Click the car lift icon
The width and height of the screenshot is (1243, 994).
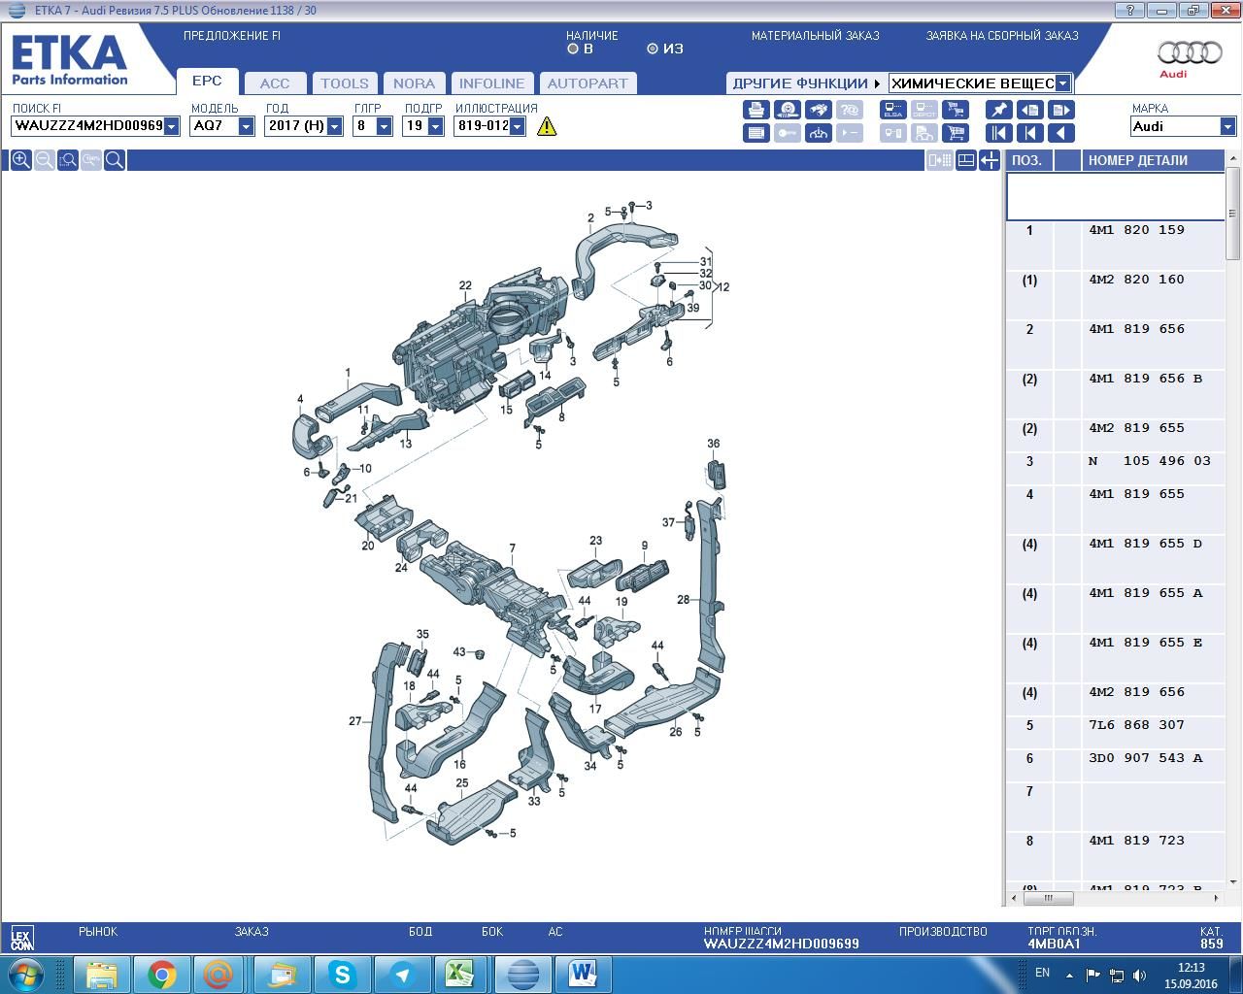819,133
